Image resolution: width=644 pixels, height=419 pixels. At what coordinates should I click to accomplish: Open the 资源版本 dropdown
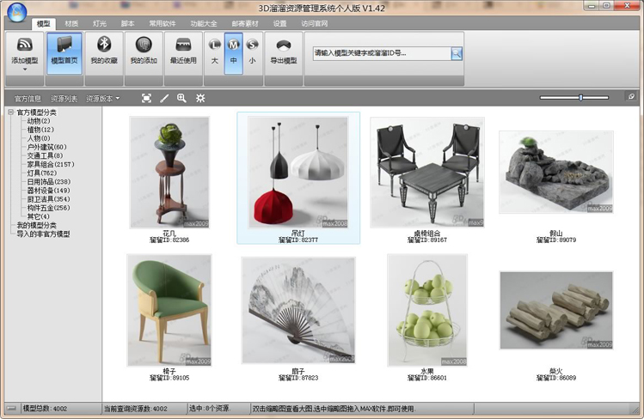click(x=102, y=99)
